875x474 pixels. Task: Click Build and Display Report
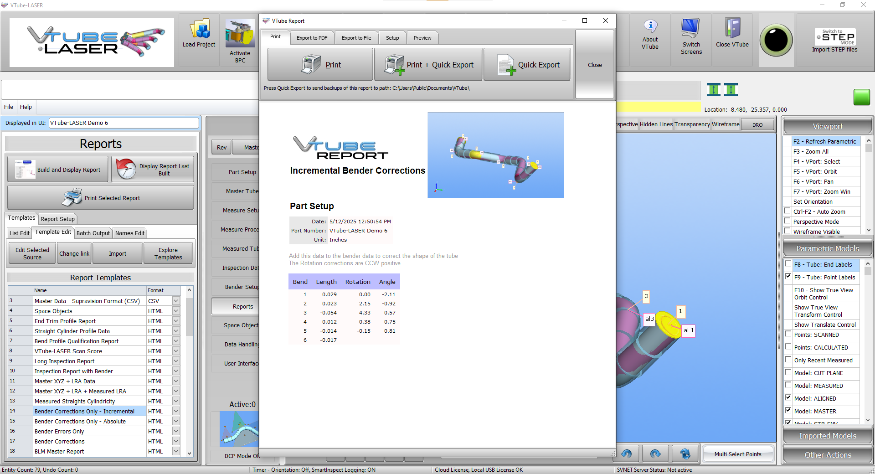click(58, 170)
